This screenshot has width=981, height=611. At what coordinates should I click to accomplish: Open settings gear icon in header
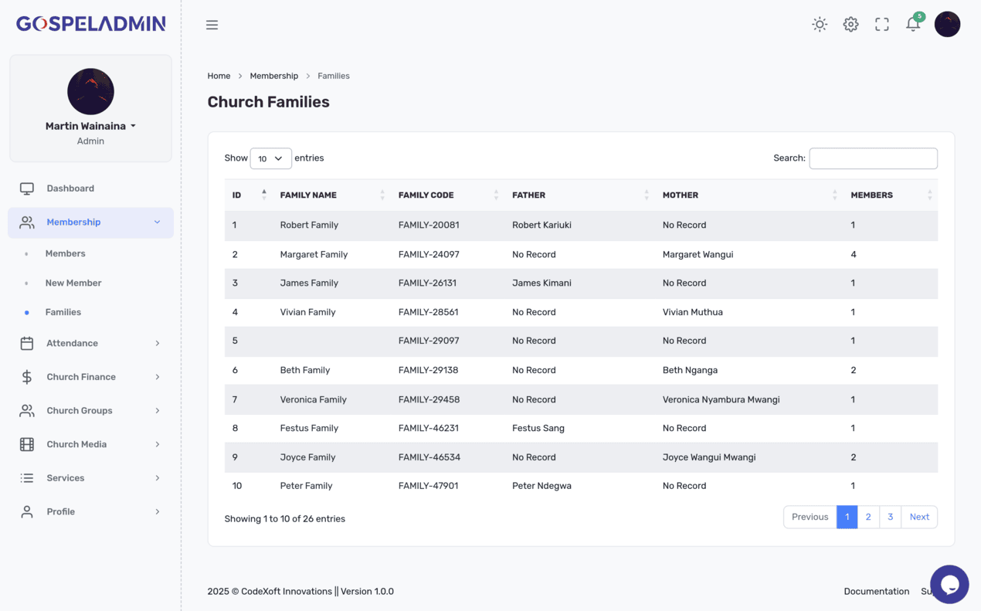click(850, 25)
